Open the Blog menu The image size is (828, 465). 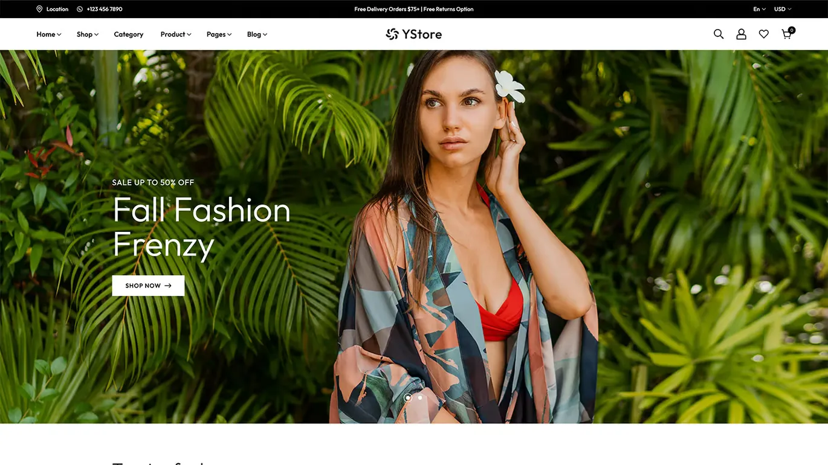click(x=257, y=34)
